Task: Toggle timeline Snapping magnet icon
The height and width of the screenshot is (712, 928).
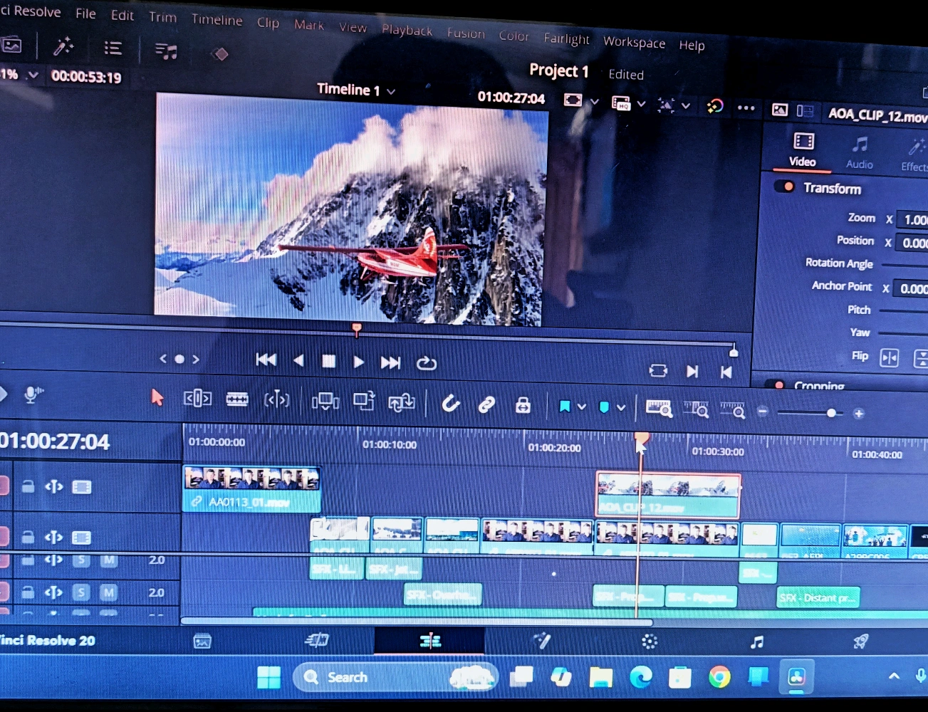Action: 450,404
